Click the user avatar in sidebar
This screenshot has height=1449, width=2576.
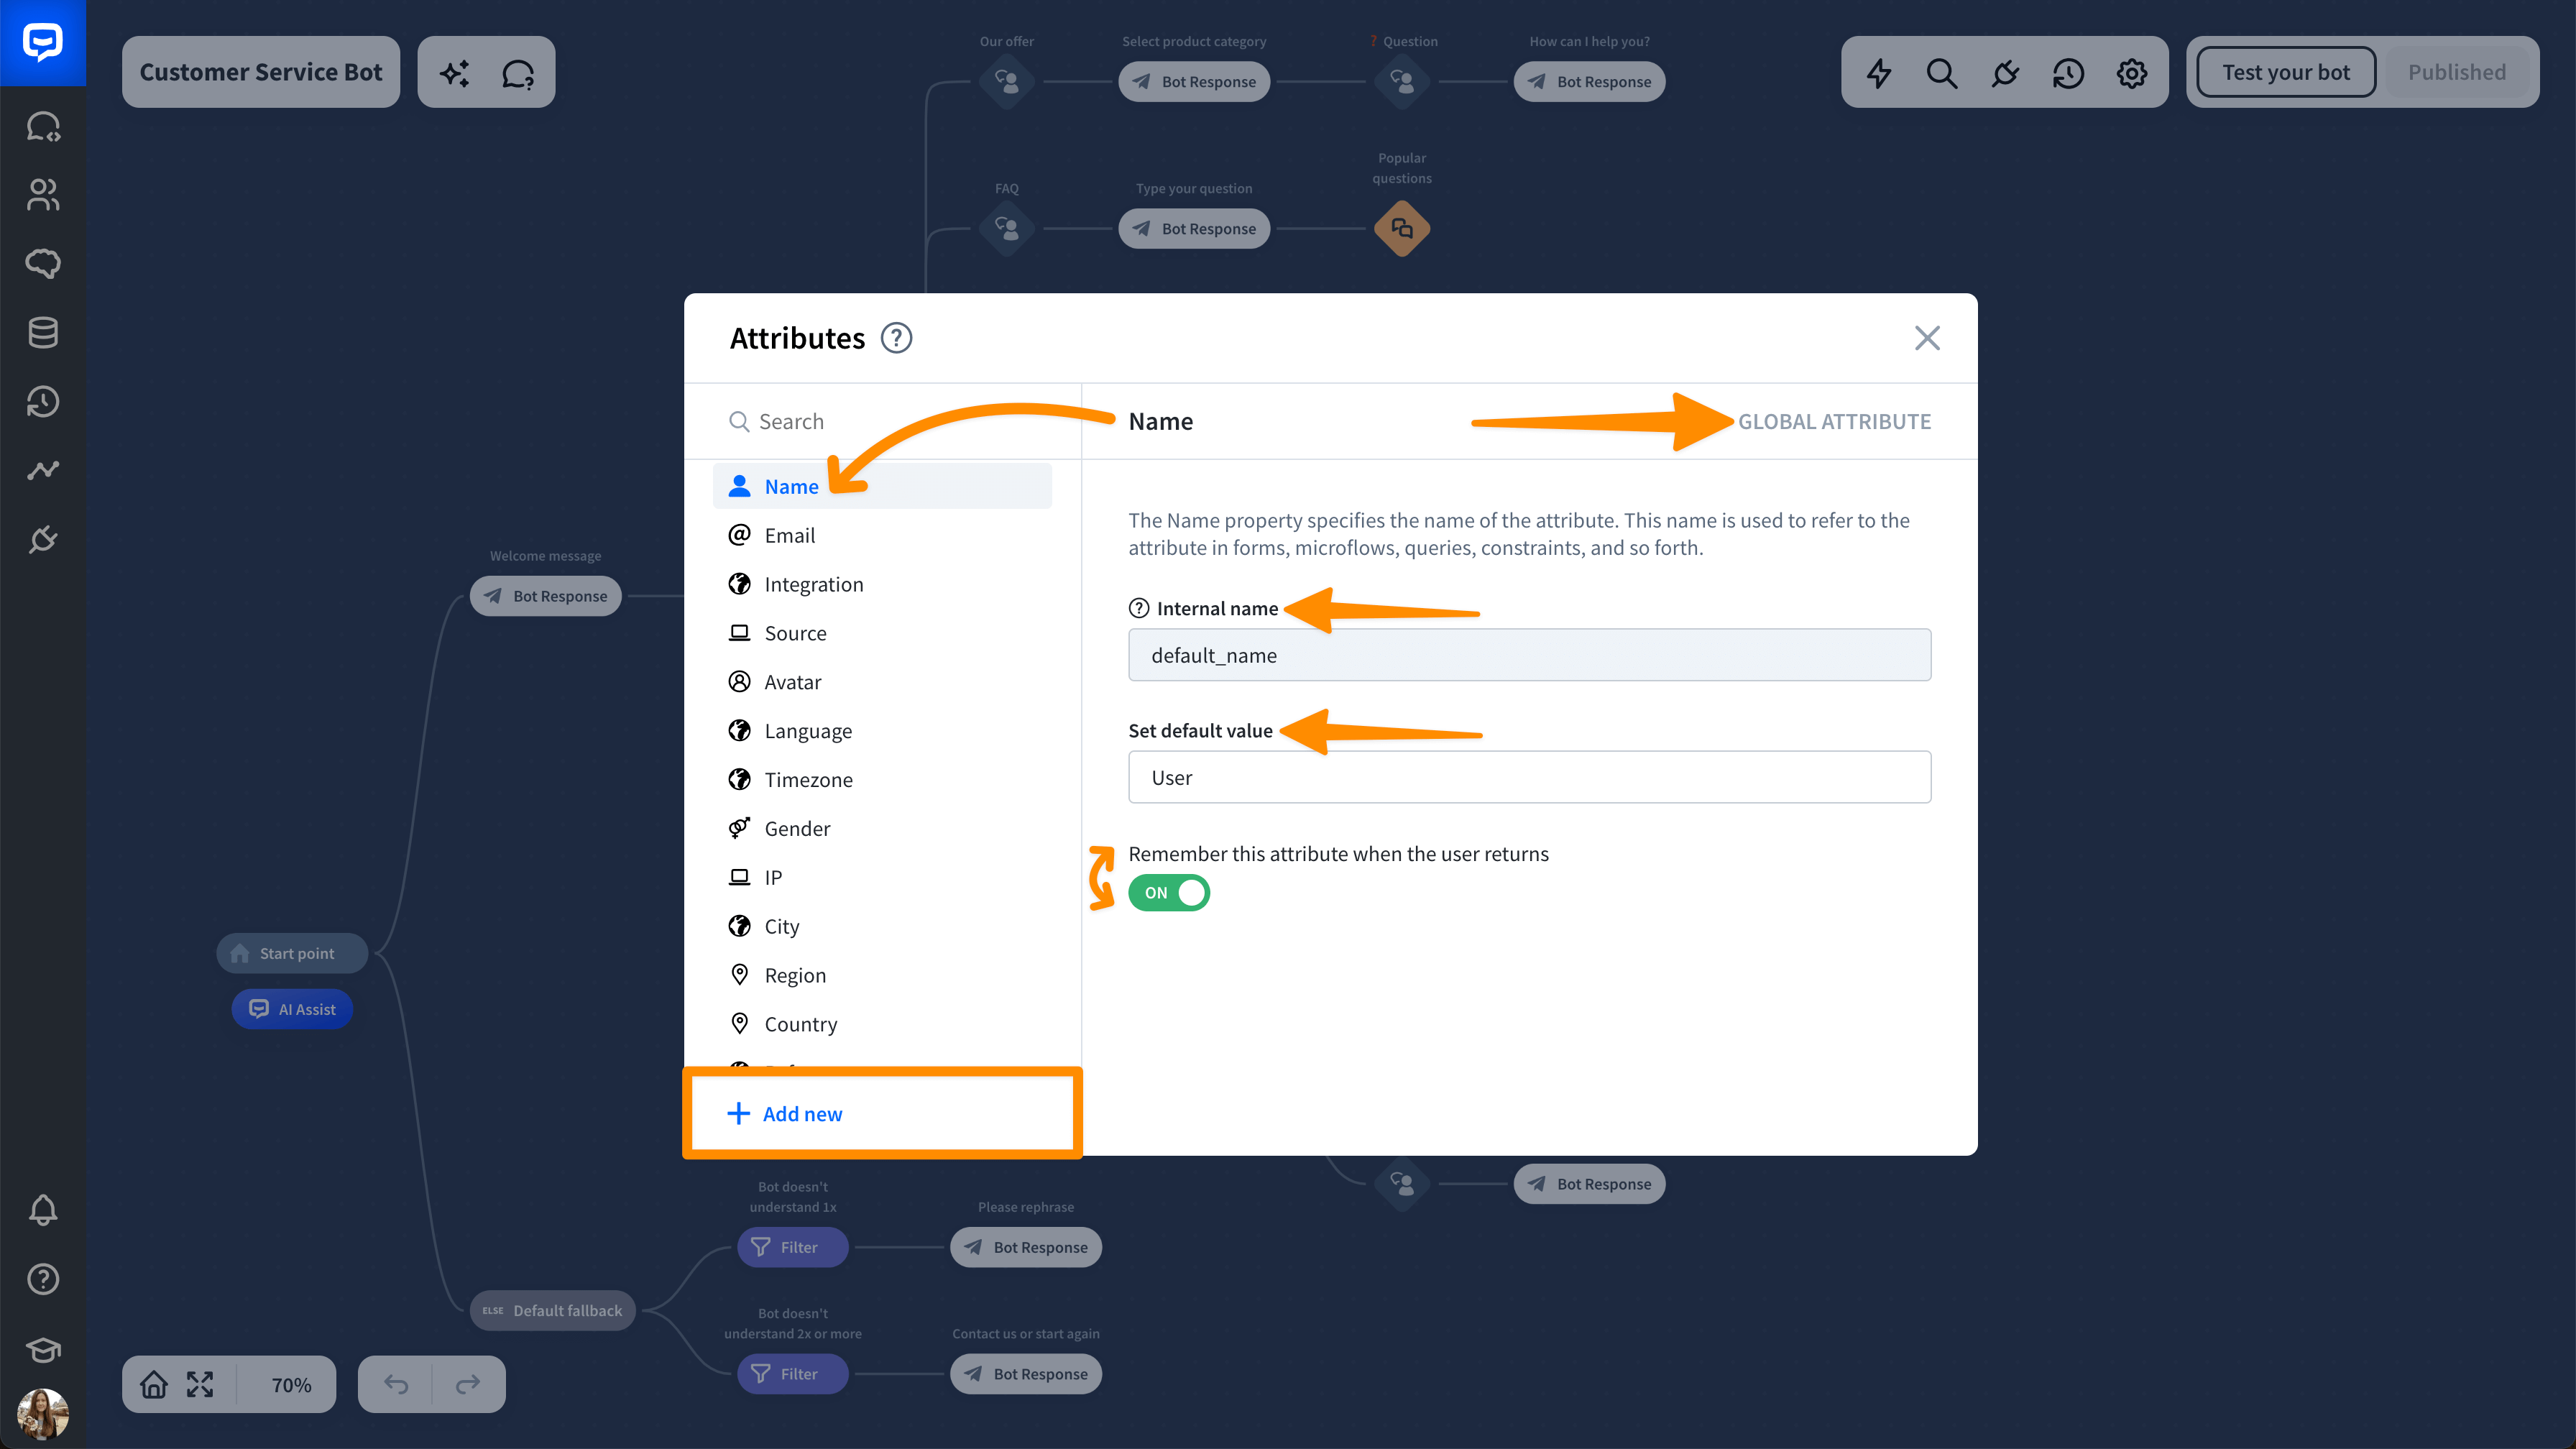tap(43, 1413)
